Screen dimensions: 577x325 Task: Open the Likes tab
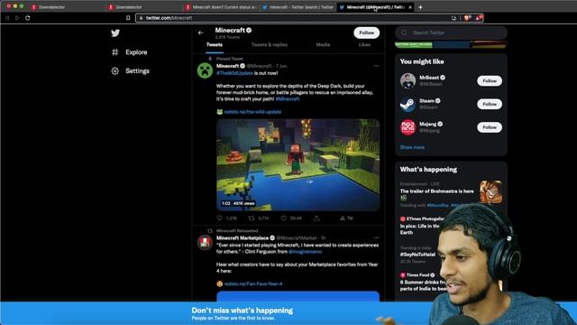point(364,44)
